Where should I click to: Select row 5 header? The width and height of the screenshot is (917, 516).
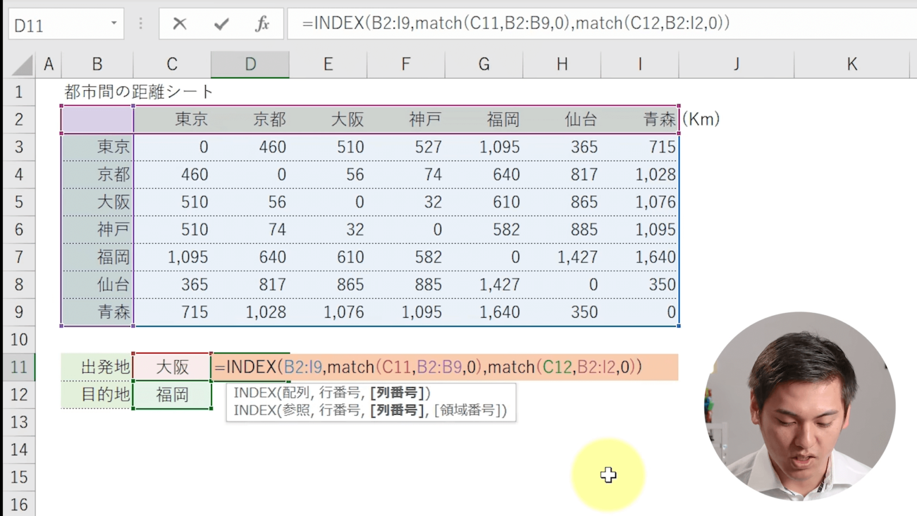(x=19, y=202)
